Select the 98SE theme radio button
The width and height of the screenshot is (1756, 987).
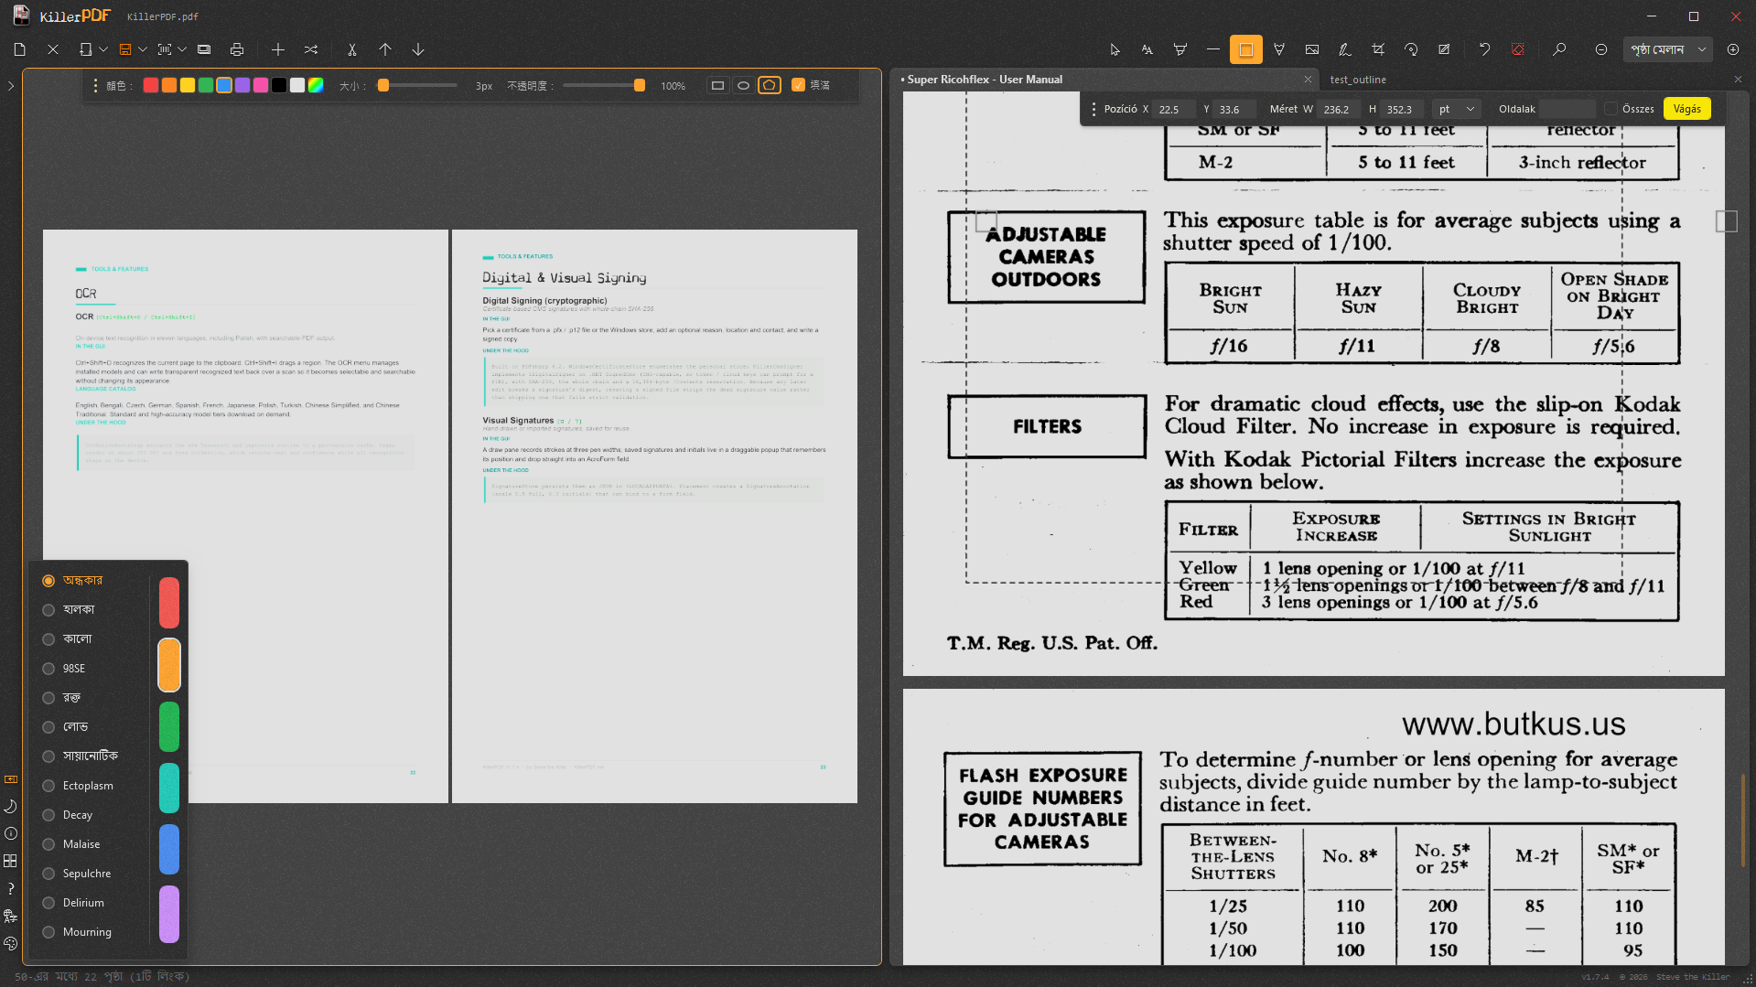click(x=48, y=669)
